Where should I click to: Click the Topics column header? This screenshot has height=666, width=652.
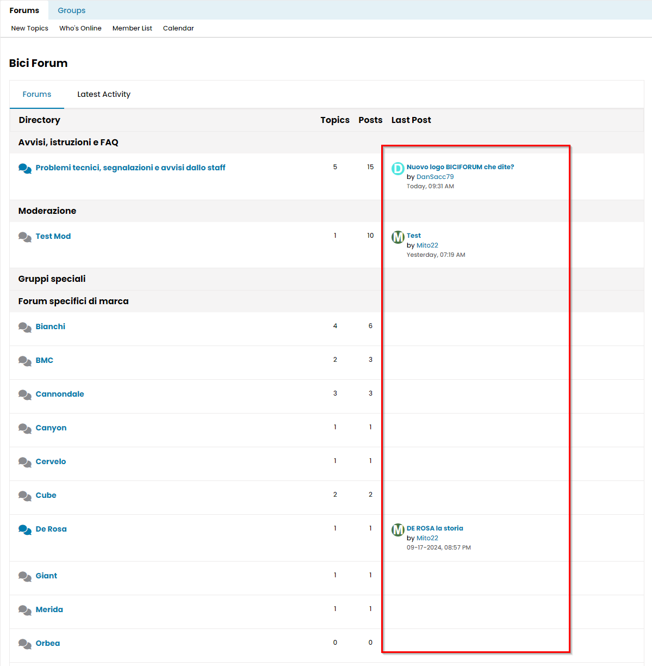(335, 120)
